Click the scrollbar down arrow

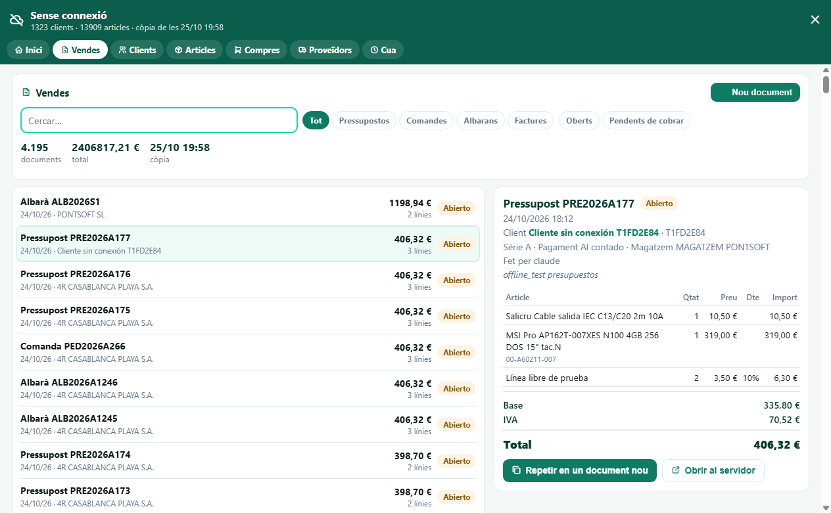coord(826,507)
